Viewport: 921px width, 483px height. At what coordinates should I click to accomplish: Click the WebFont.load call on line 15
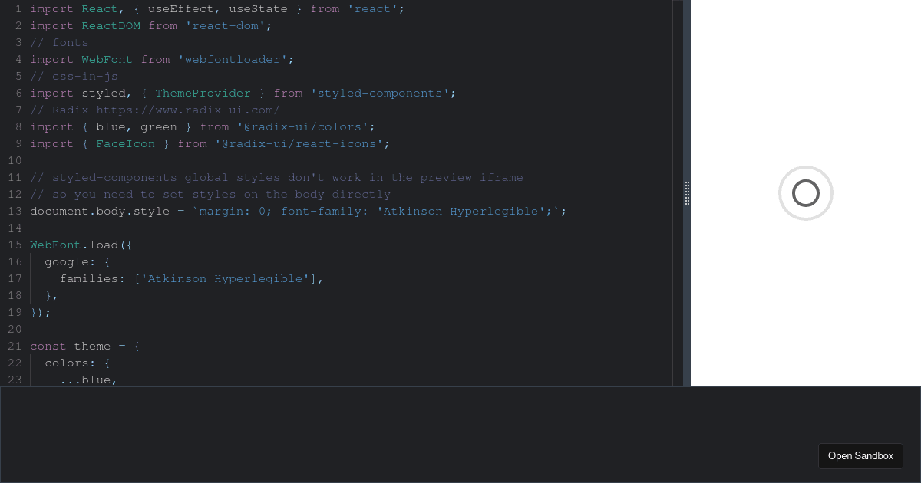tap(77, 245)
